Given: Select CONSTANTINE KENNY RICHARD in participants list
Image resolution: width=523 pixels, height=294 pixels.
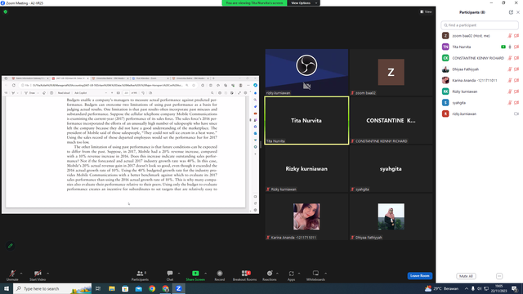Looking at the screenshot, I should coord(480,58).
